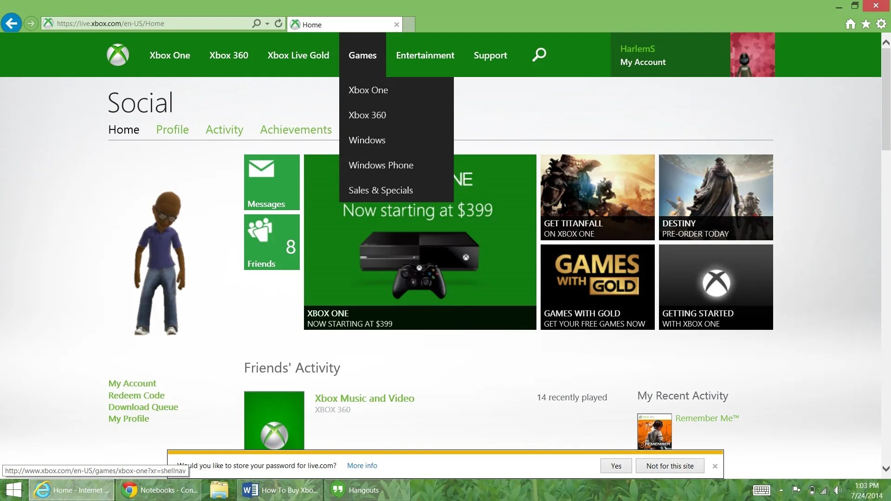Select Sales & Specials from dropdown
Viewport: 891px width, 501px height.
coord(381,190)
